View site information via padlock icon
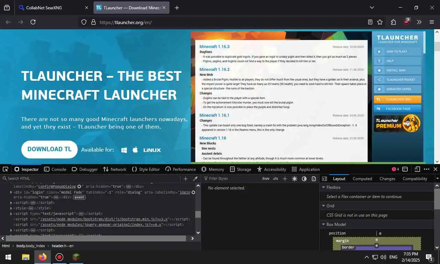440x264 pixels. [x=93, y=22]
